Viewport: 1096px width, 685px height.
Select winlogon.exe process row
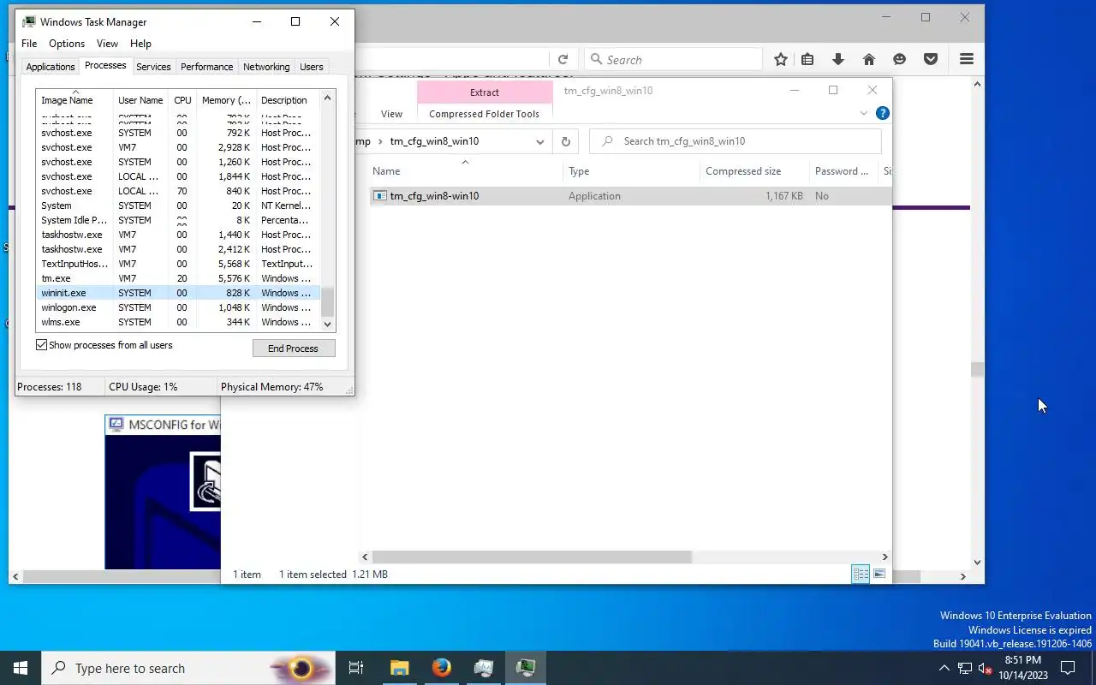[x=177, y=307]
